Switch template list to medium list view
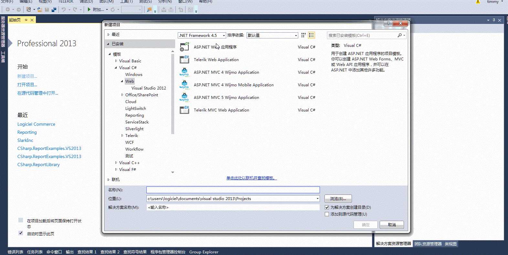Image resolution: width=508 pixels, height=255 pixels. click(312, 35)
